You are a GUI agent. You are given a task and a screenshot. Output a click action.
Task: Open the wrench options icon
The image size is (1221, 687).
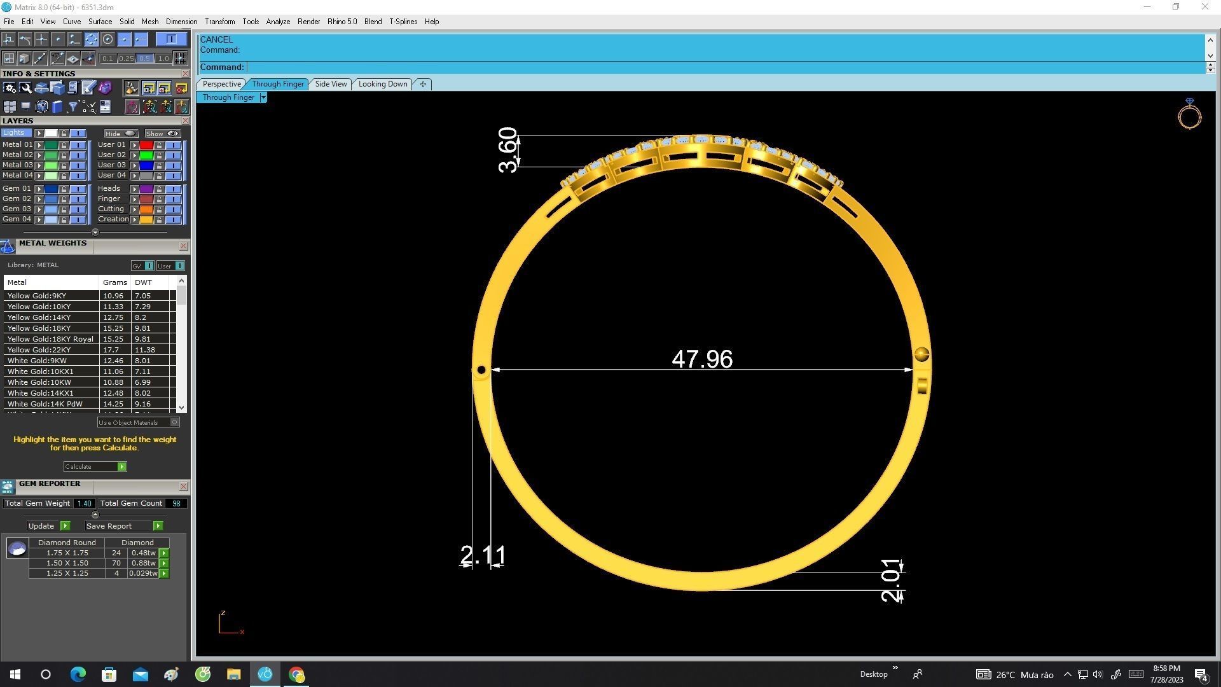pyautogui.click(x=25, y=88)
